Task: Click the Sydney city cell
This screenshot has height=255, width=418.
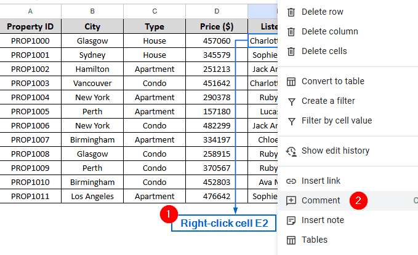Action: [x=92, y=55]
